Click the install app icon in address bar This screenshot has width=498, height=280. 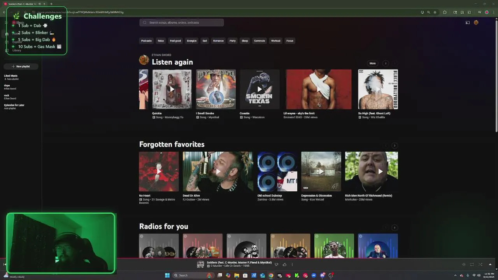point(423,12)
